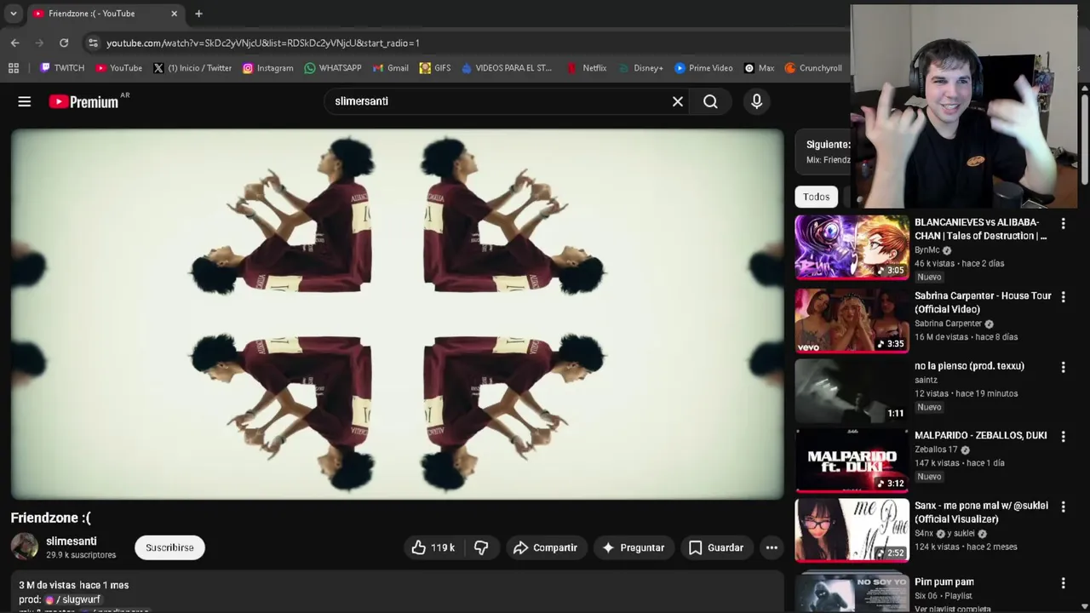Open the Netflix bookmark
1090x613 pixels.
(x=587, y=68)
